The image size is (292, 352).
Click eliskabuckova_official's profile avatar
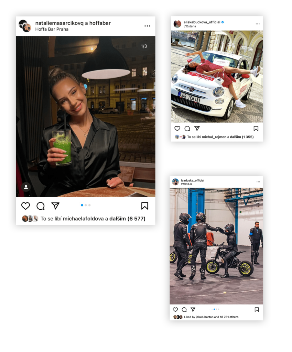point(177,24)
